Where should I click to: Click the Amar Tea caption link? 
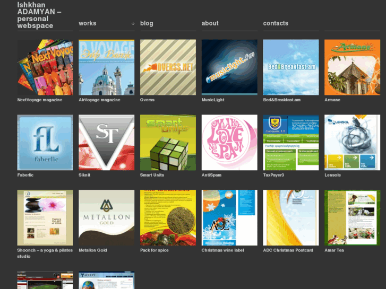point(334,250)
